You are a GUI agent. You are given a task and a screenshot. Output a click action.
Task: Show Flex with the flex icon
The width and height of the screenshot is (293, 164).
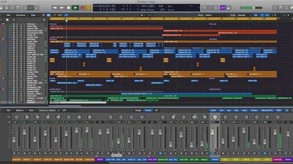click(60, 15)
